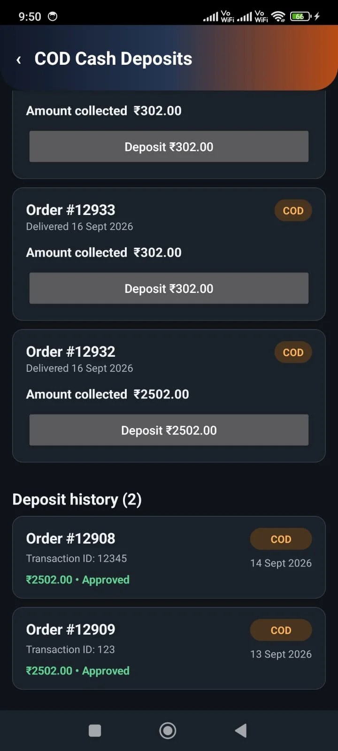Tap the Approved status on Order #12909
The image size is (338, 751).
pyautogui.click(x=106, y=671)
